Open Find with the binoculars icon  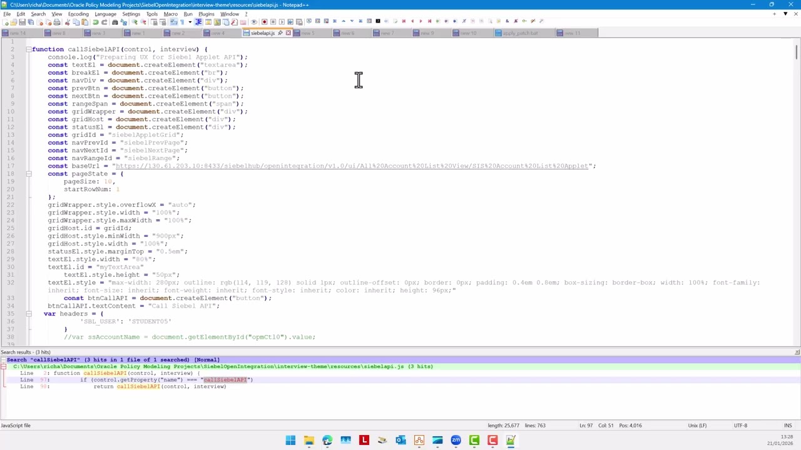[x=115, y=21]
